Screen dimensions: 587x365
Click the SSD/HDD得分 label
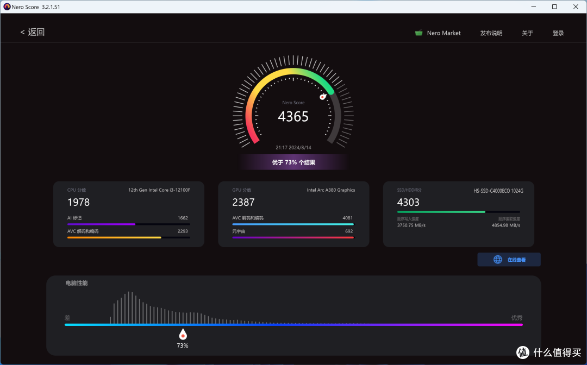point(409,190)
